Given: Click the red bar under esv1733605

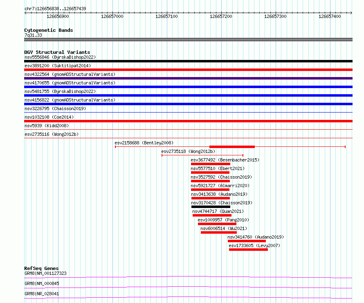Looking at the screenshot, I should click(x=248, y=250).
